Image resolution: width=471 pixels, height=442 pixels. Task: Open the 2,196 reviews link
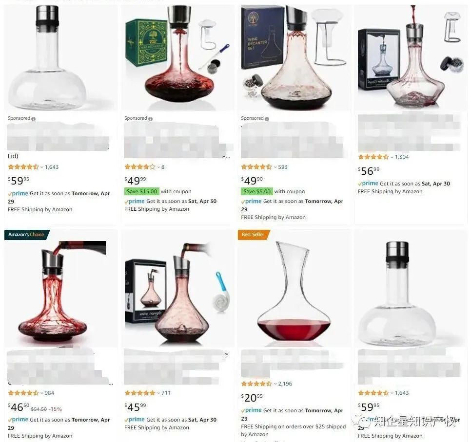(285, 384)
